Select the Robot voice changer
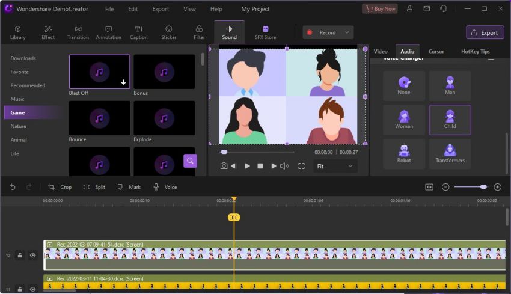The height and width of the screenshot is (294, 511). click(x=404, y=153)
